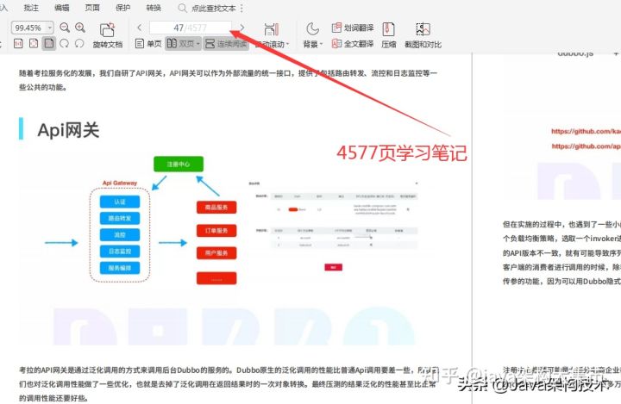Open the 编辑 menu tab

pyautogui.click(x=62, y=8)
